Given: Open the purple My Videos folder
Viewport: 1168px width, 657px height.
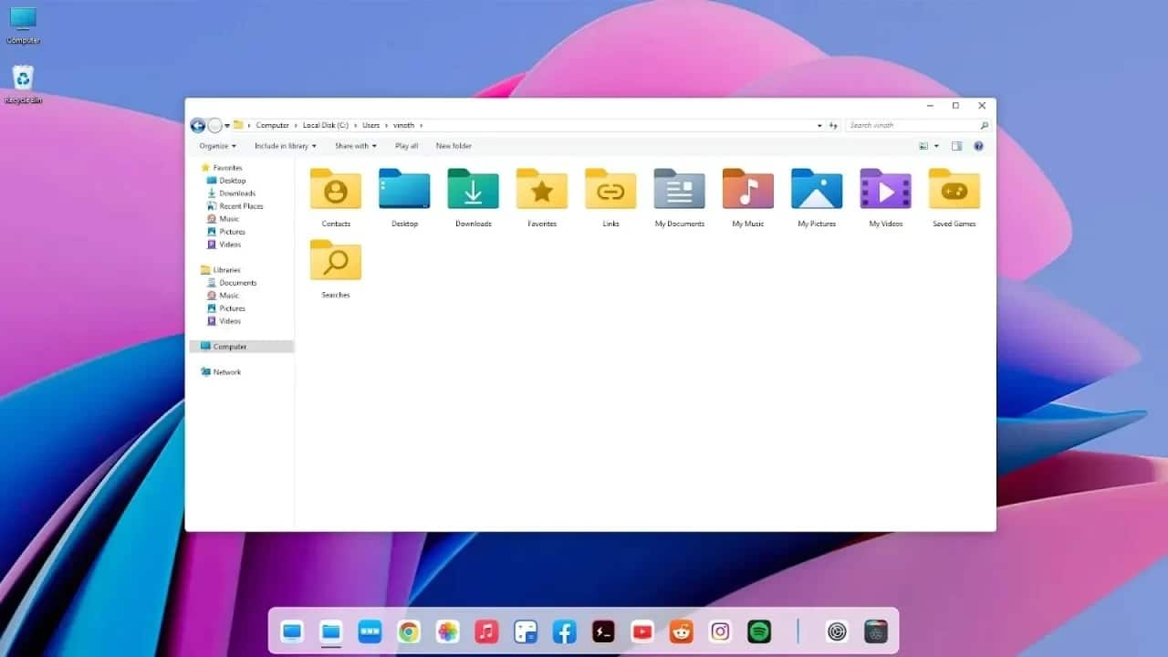Looking at the screenshot, I should pos(885,189).
